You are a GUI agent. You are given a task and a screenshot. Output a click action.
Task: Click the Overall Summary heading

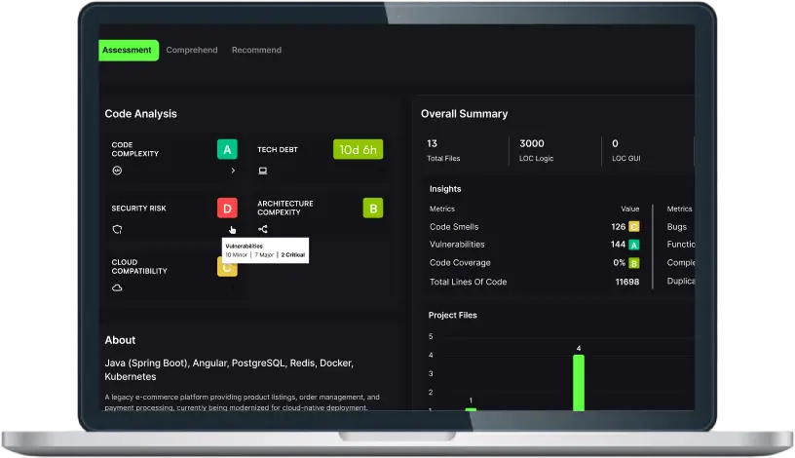point(464,114)
